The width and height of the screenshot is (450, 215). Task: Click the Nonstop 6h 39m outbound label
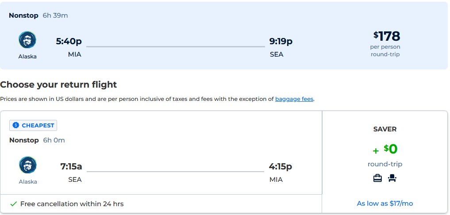point(38,15)
